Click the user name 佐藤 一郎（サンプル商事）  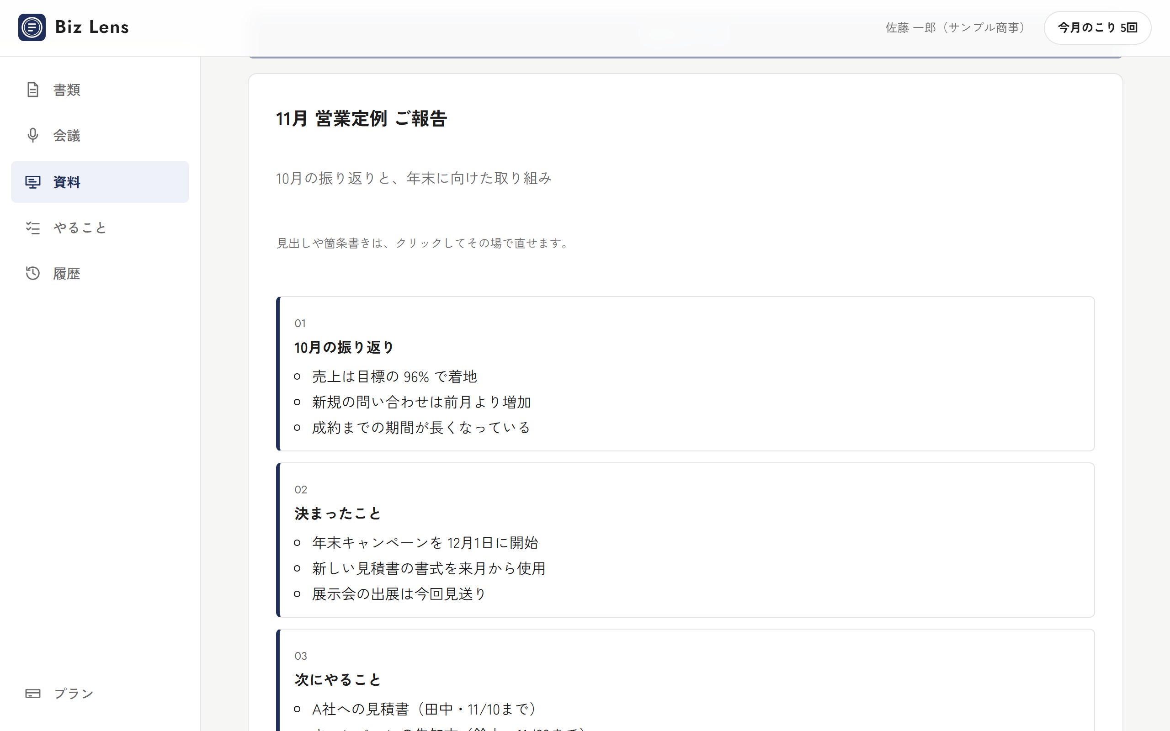[957, 27]
